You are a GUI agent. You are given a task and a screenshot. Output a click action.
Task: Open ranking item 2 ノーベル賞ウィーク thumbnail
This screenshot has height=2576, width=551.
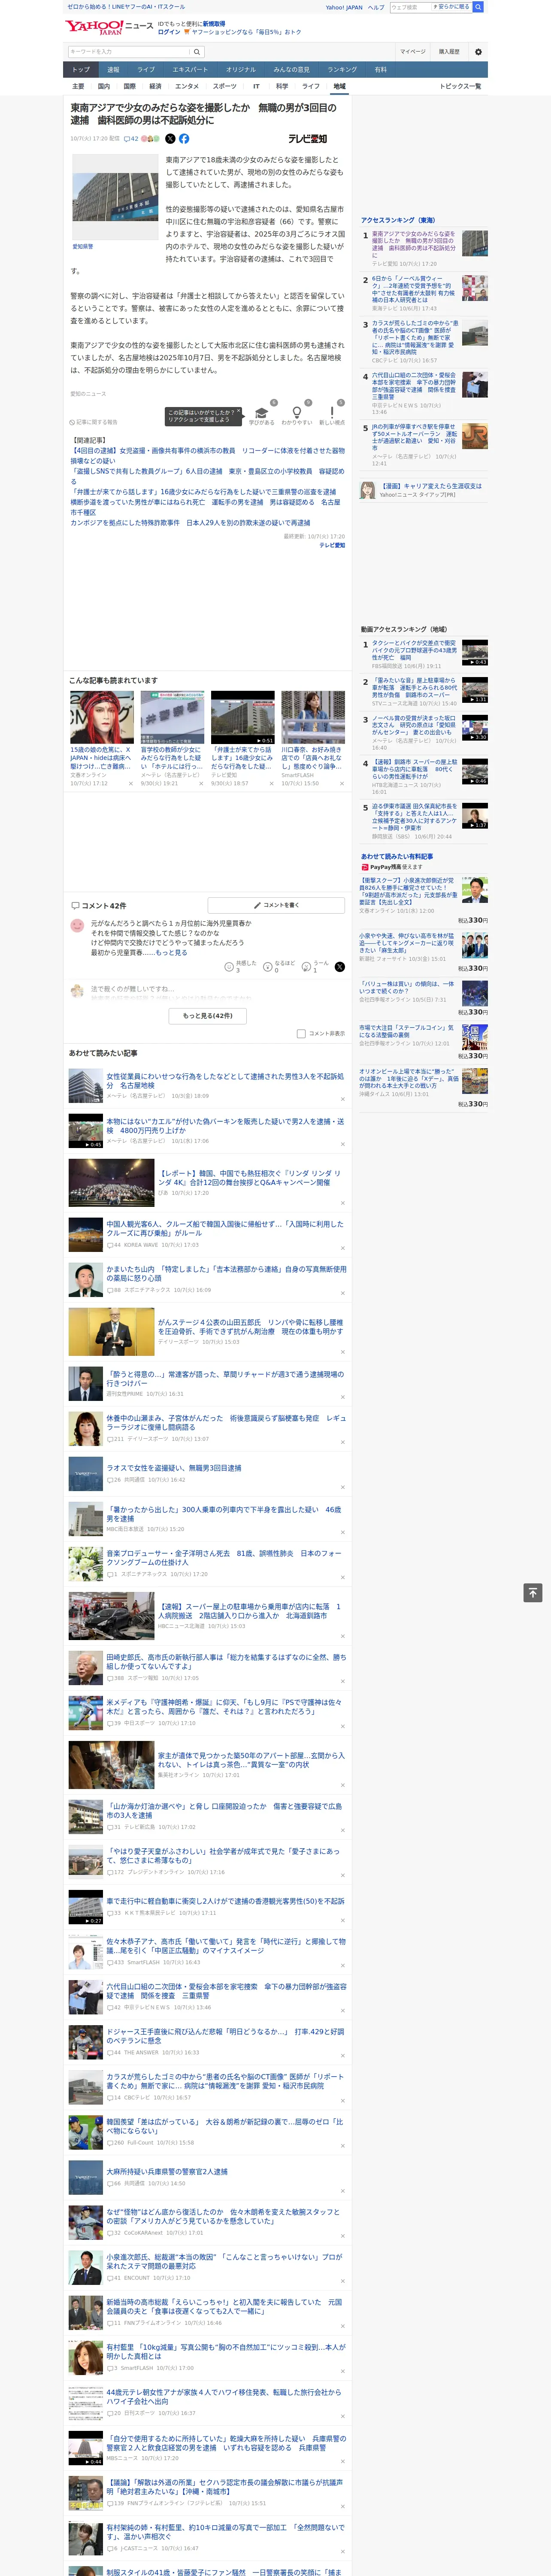point(475,288)
